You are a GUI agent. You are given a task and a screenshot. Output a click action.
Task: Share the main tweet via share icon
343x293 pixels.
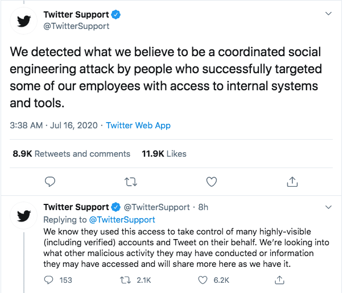pyautogui.click(x=292, y=182)
